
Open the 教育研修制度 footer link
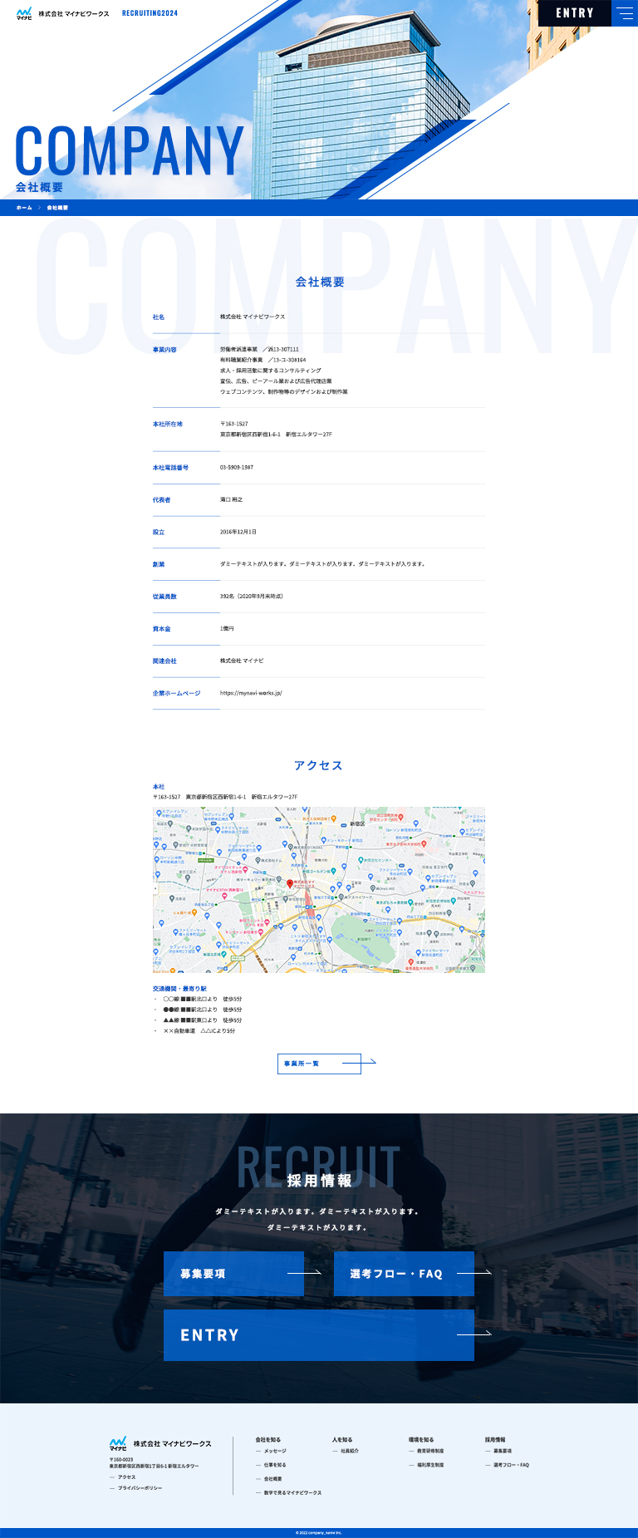coord(430,1451)
